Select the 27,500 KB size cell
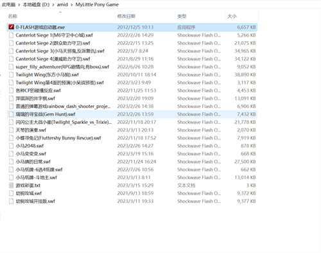The height and width of the screenshot is (253, 321). [245, 162]
